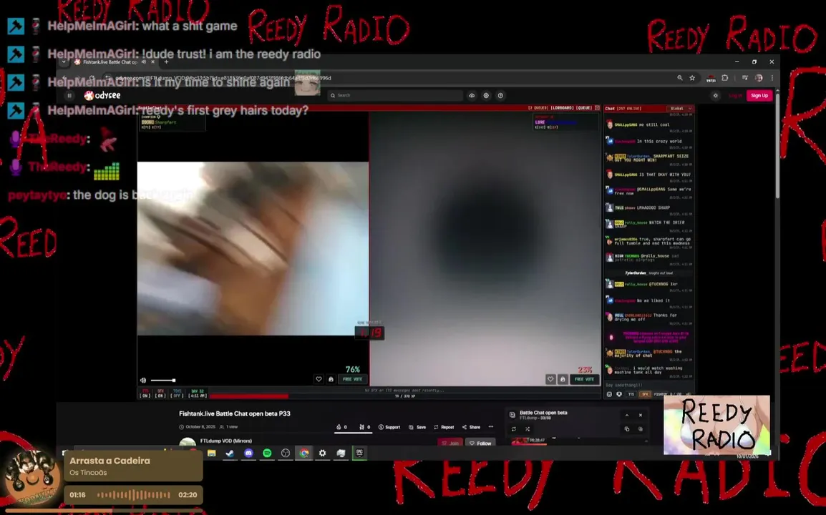The width and height of the screenshot is (826, 515).
Task: Open Spotify from the taskbar
Action: tap(267, 453)
